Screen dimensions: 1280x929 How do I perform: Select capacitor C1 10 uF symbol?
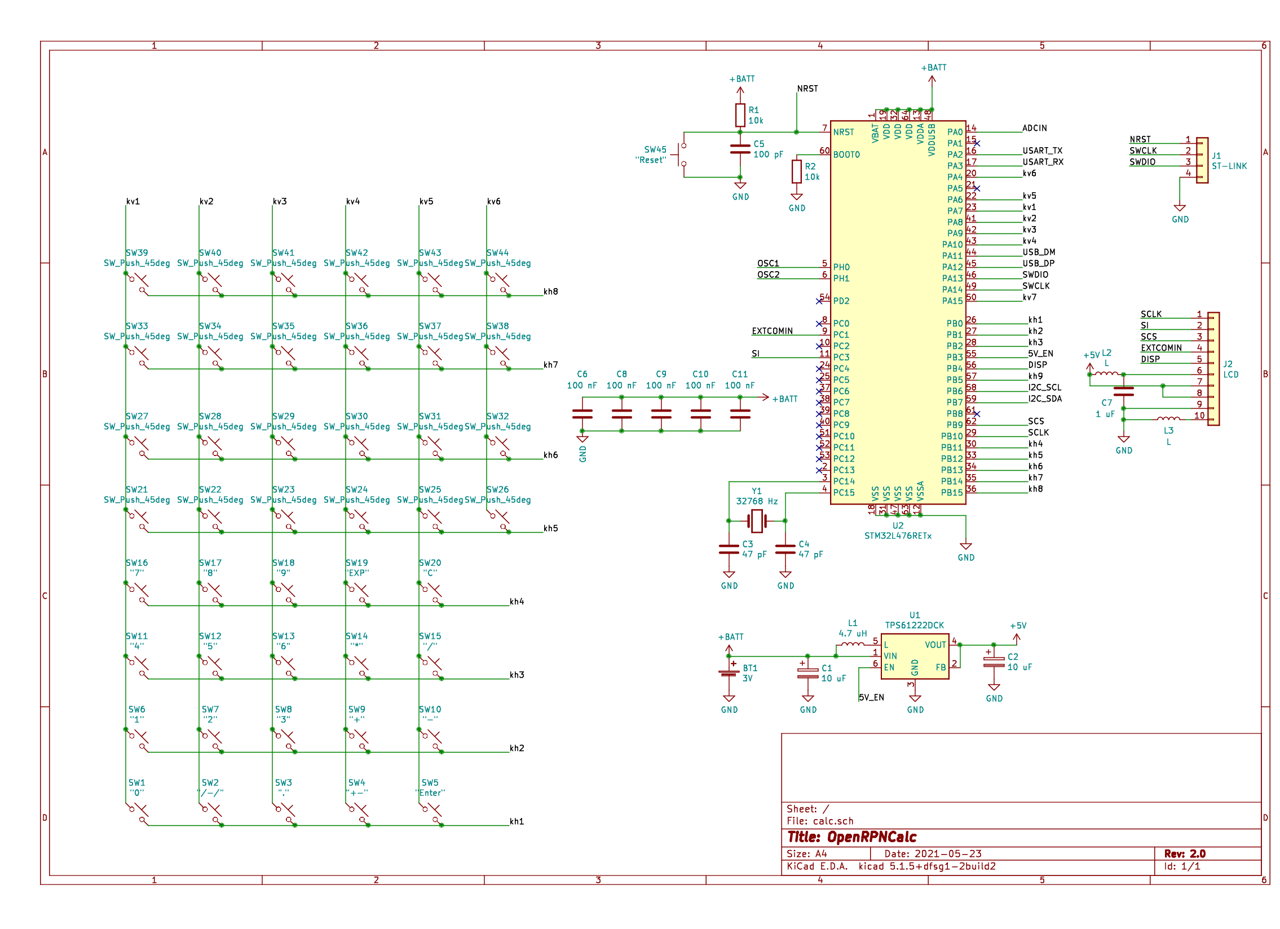click(x=807, y=673)
